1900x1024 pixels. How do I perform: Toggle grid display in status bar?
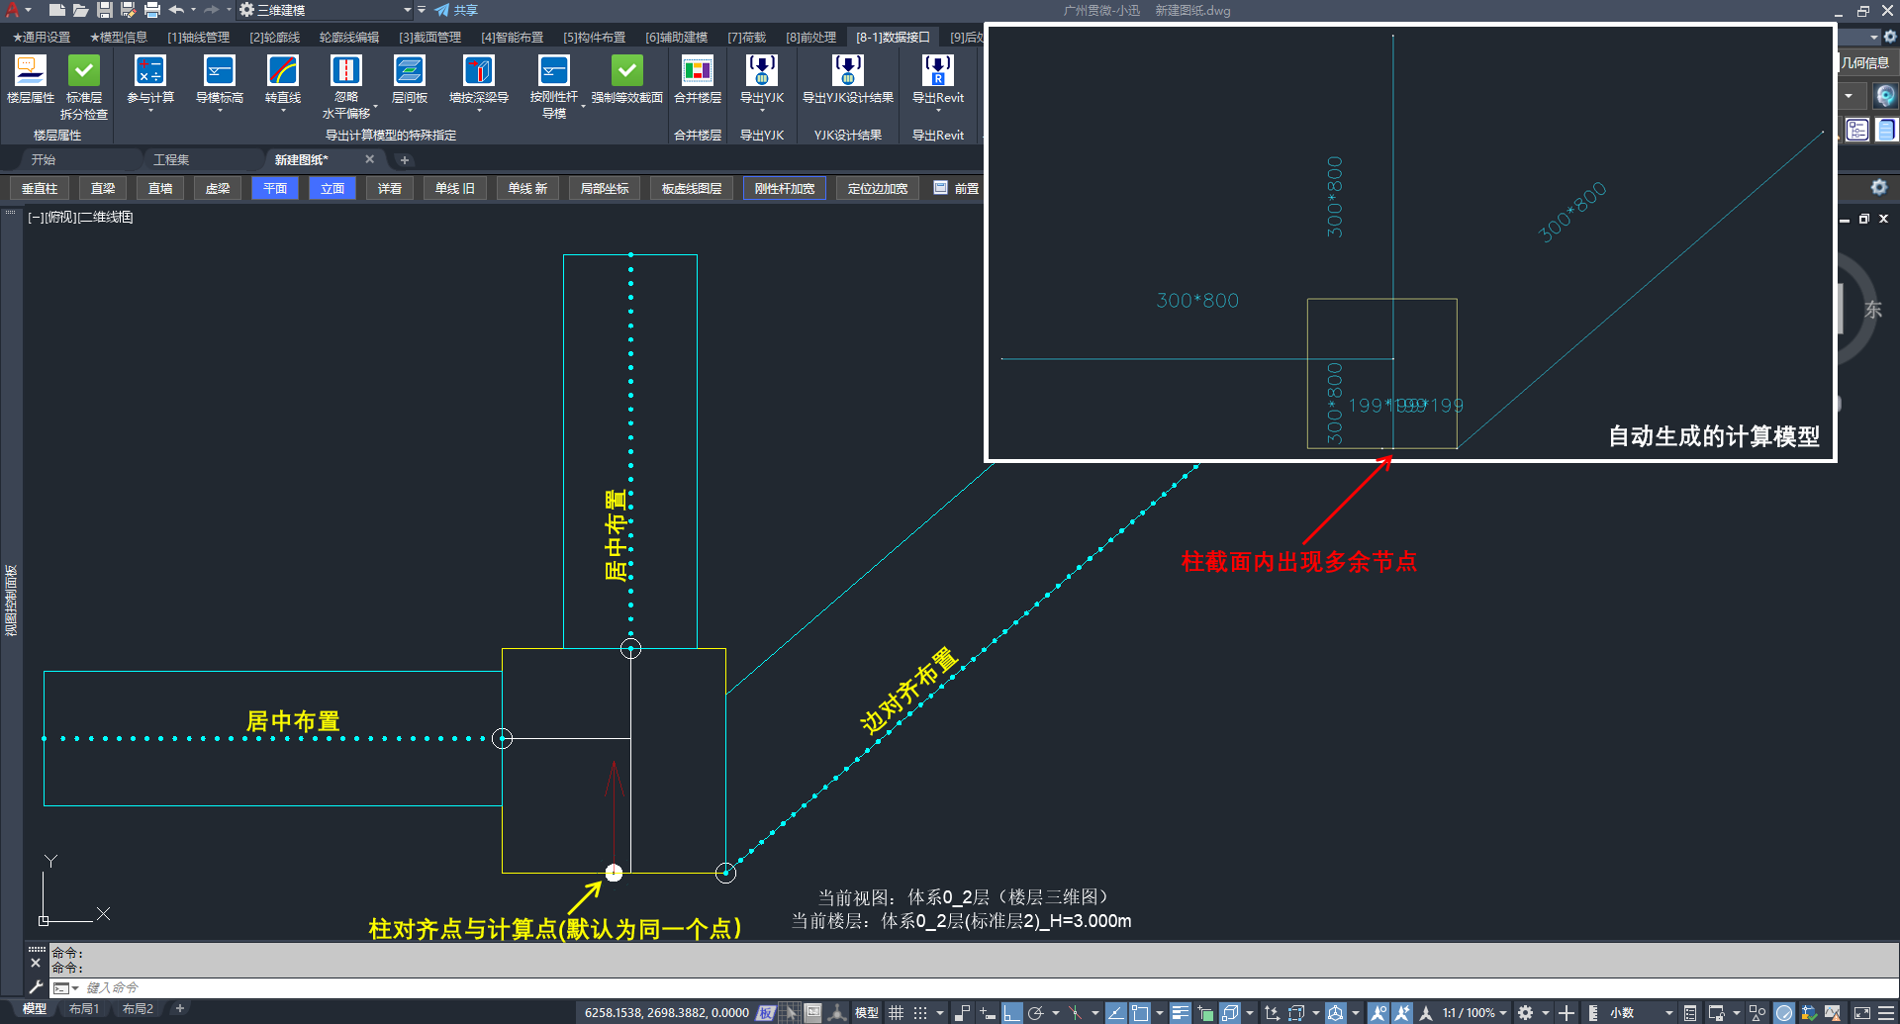896,1012
